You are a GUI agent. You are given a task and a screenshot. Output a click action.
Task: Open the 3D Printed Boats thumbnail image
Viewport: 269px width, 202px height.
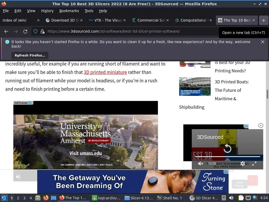coord(195,86)
